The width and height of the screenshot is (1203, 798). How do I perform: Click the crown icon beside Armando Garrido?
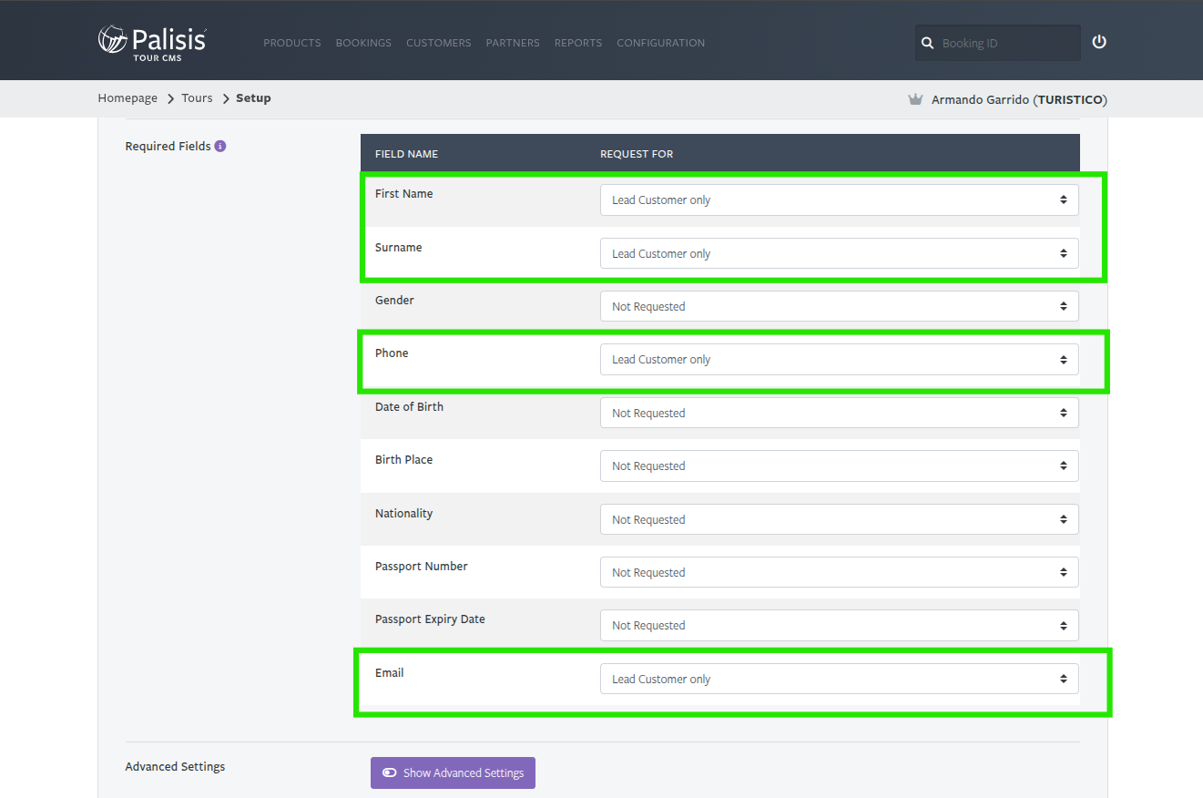click(x=915, y=99)
